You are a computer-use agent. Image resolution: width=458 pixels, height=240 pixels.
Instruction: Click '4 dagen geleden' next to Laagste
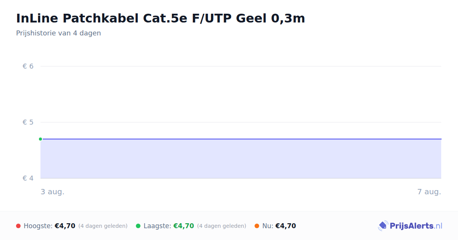pos(222,226)
